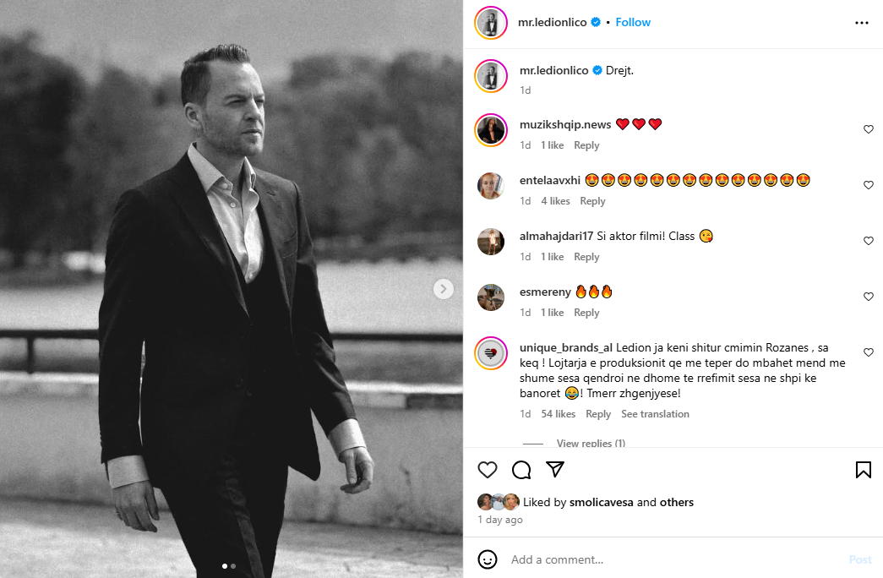Follow mr.ledionlico
The image size is (883, 578).
pos(633,23)
